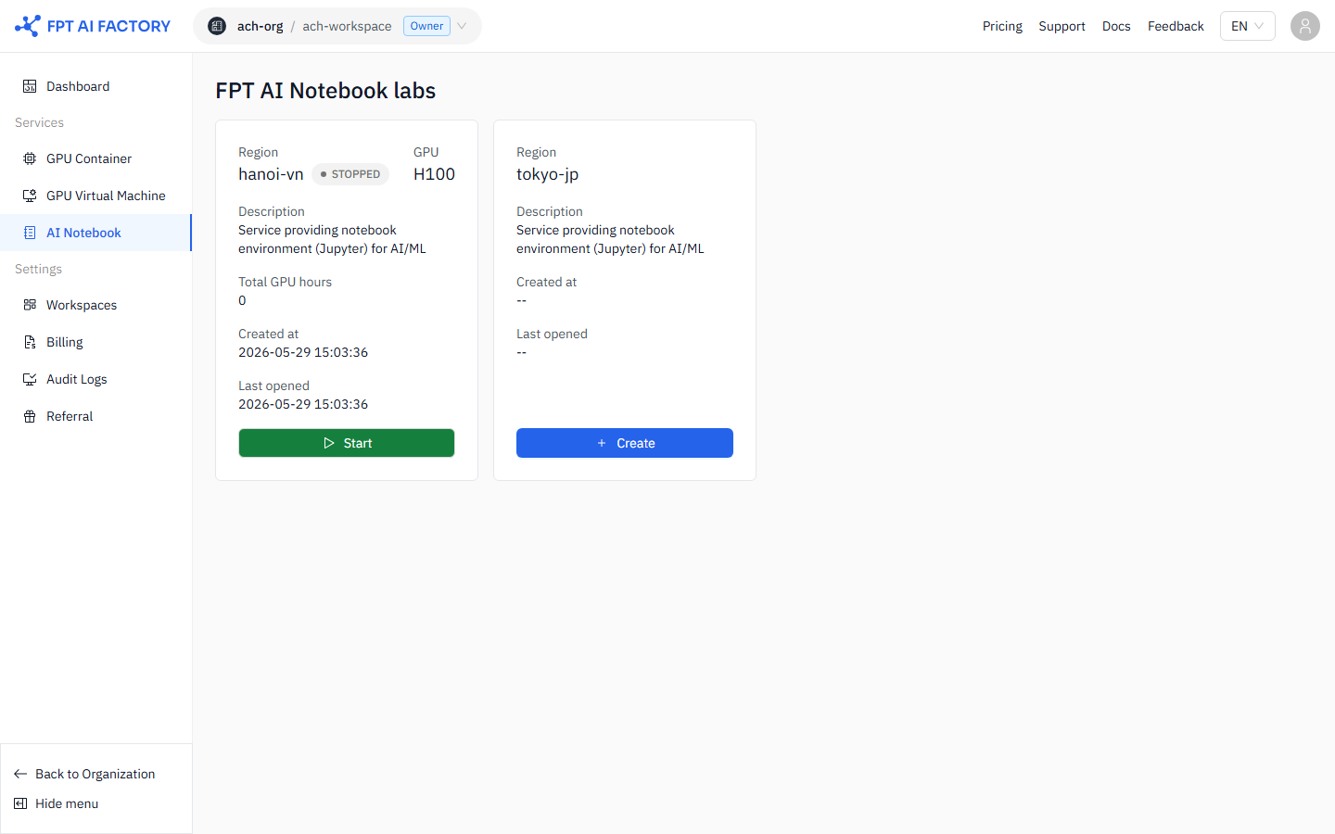
Task: Click the AI Notebook icon
Action: pyautogui.click(x=30, y=233)
